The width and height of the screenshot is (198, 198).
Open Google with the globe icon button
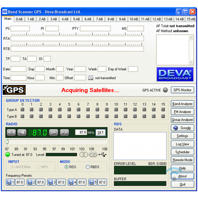coord(182,128)
